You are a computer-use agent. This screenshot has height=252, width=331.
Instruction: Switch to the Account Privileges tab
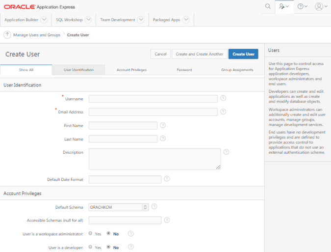[x=131, y=70]
